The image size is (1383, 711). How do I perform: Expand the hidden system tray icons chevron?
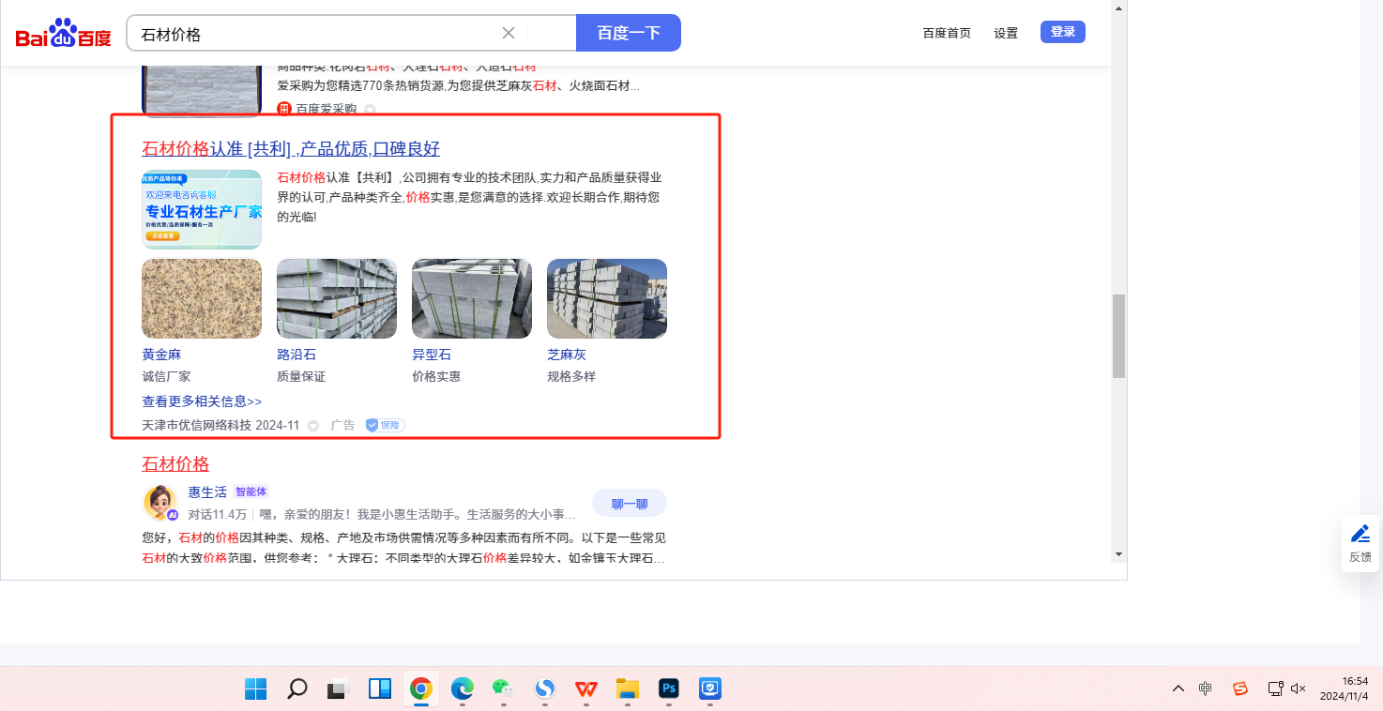click(x=1178, y=688)
